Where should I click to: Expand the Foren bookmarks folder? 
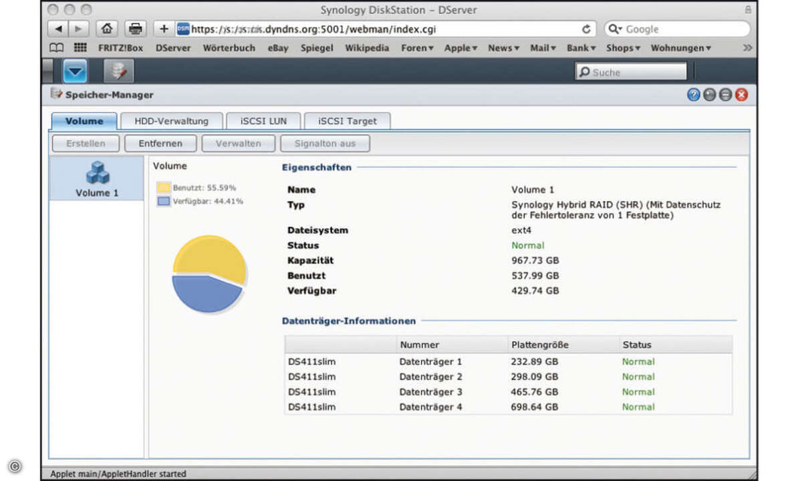click(x=418, y=48)
